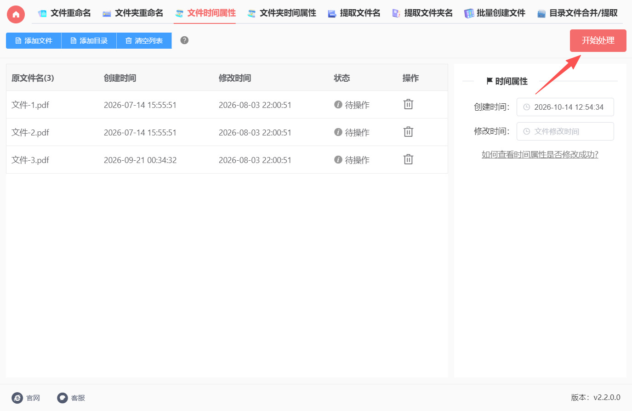Image resolution: width=632 pixels, height=411 pixels.
Task: Click the 创建时间 column header
Action: pyautogui.click(x=120, y=78)
